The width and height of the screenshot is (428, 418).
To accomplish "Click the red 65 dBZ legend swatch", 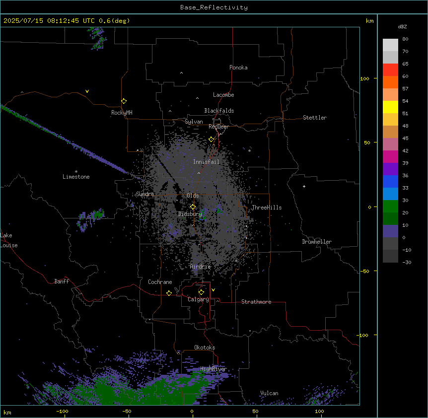I will (390, 70).
